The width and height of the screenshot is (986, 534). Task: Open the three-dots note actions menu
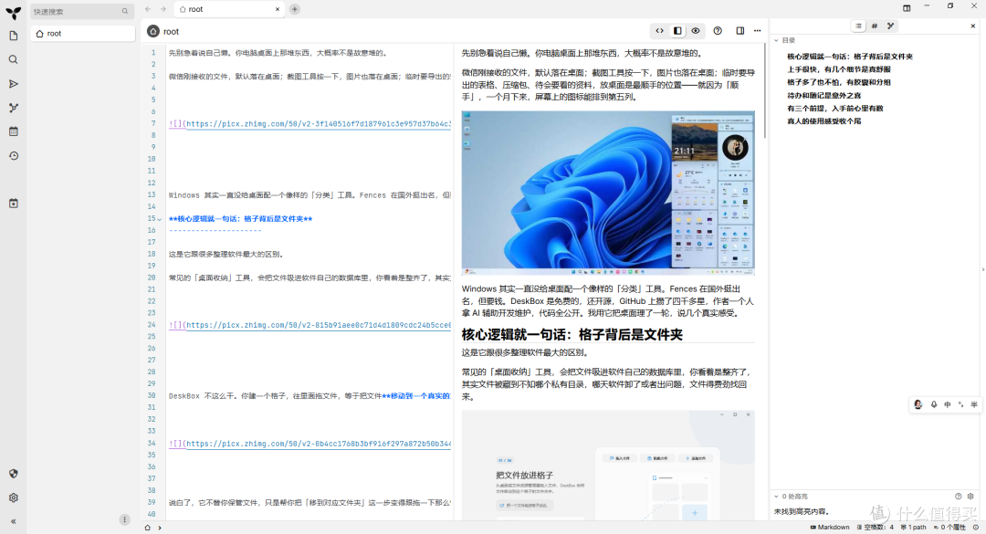click(x=757, y=31)
